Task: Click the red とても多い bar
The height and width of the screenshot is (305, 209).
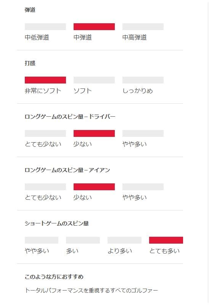Action: pyautogui.click(x=166, y=240)
